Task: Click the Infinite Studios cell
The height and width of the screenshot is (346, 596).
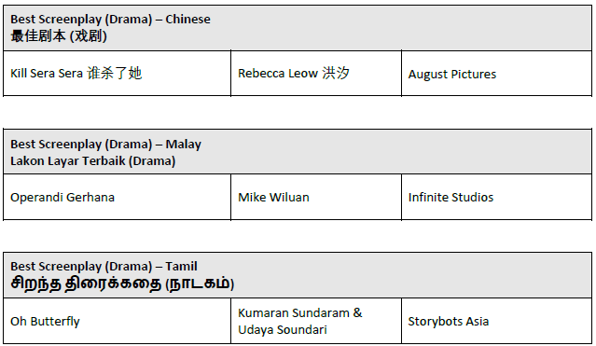Action: pyautogui.click(x=496, y=197)
